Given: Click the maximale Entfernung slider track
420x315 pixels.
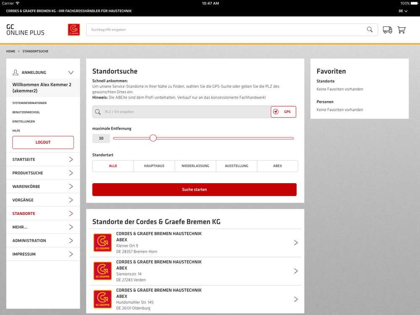Looking at the screenshot, I should click(203, 138).
